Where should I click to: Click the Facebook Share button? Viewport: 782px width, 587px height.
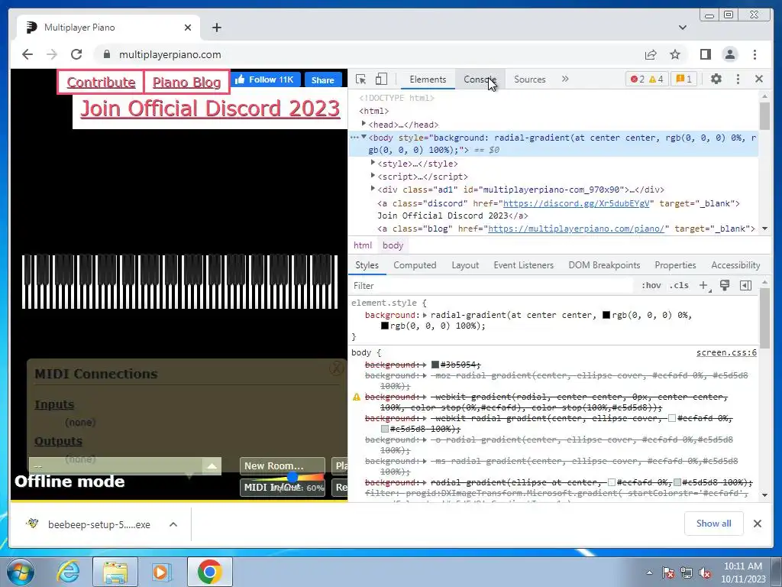[x=323, y=79]
